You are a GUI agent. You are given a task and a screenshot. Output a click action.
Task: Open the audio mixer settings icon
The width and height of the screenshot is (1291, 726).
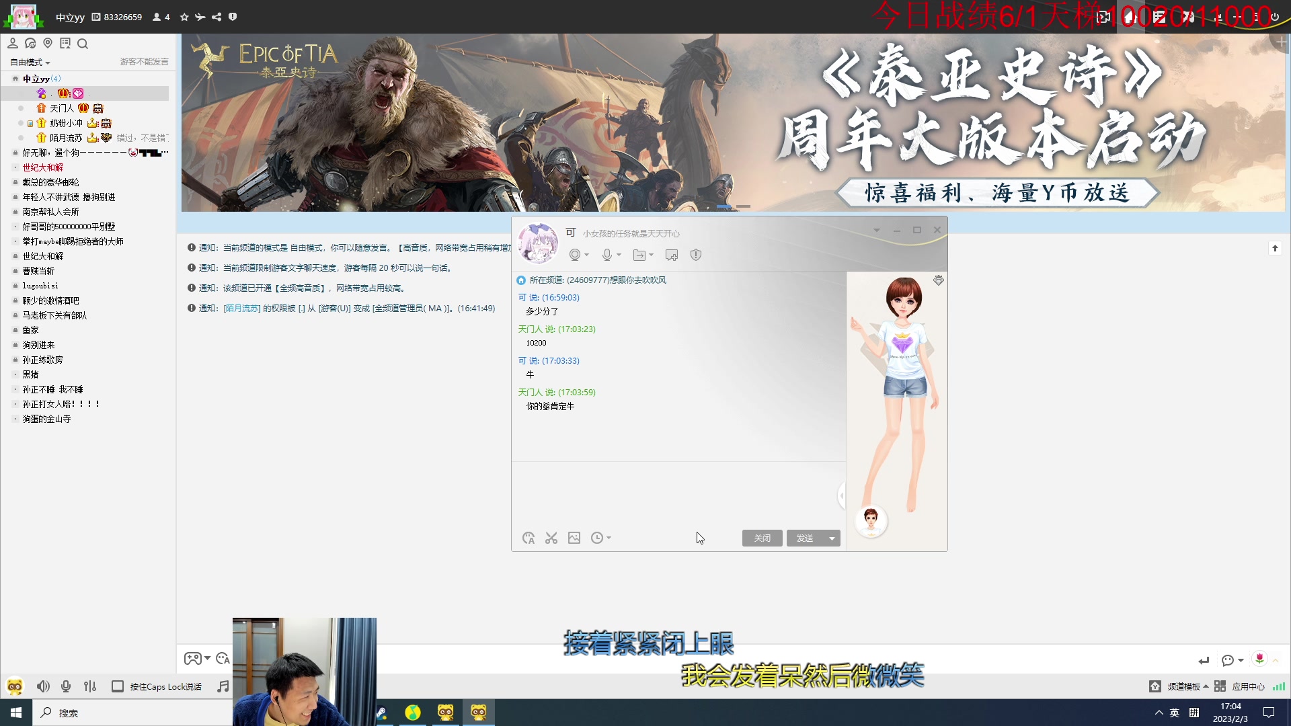(90, 686)
